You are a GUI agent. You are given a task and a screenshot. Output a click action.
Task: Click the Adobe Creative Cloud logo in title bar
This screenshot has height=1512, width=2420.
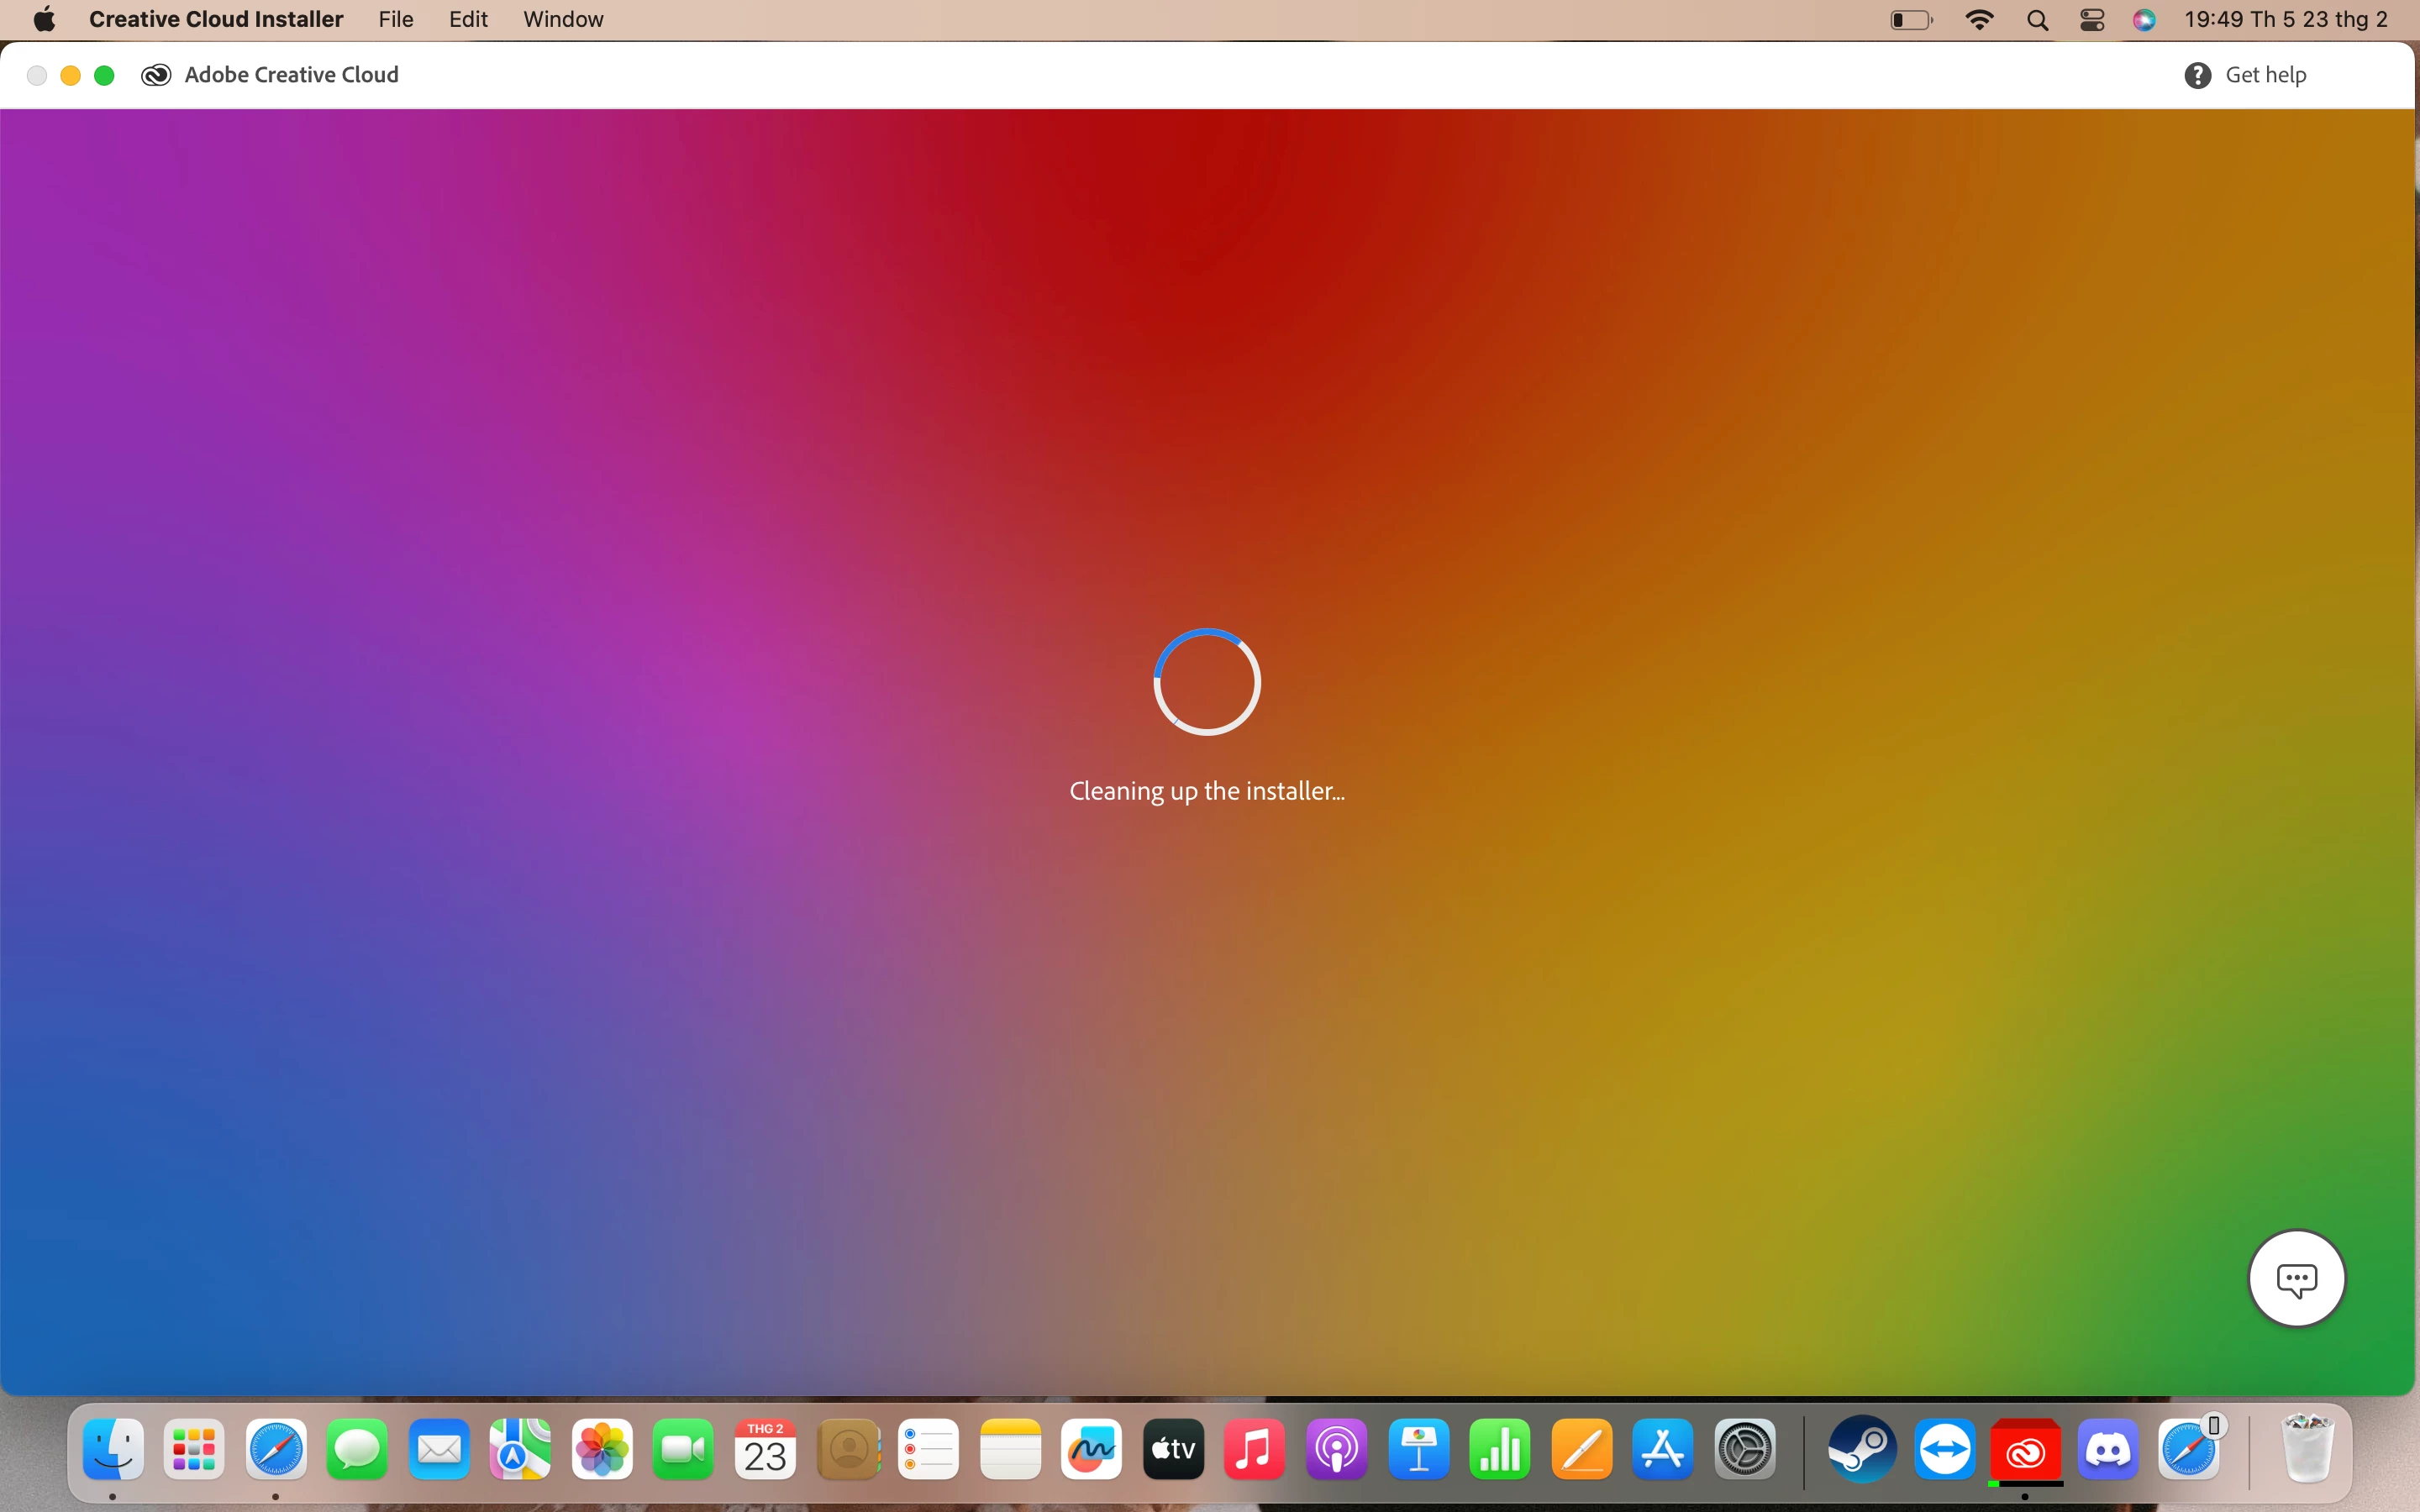156,75
